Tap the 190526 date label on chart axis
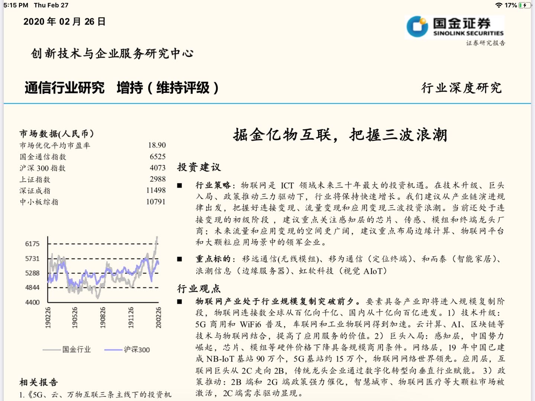535x401 pixels. 75,317
